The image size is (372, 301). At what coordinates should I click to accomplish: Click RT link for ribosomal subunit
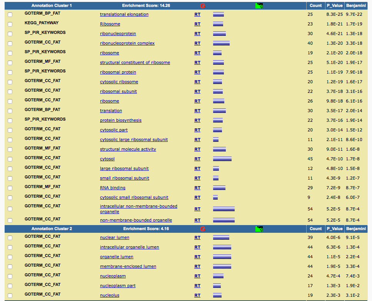click(197, 91)
